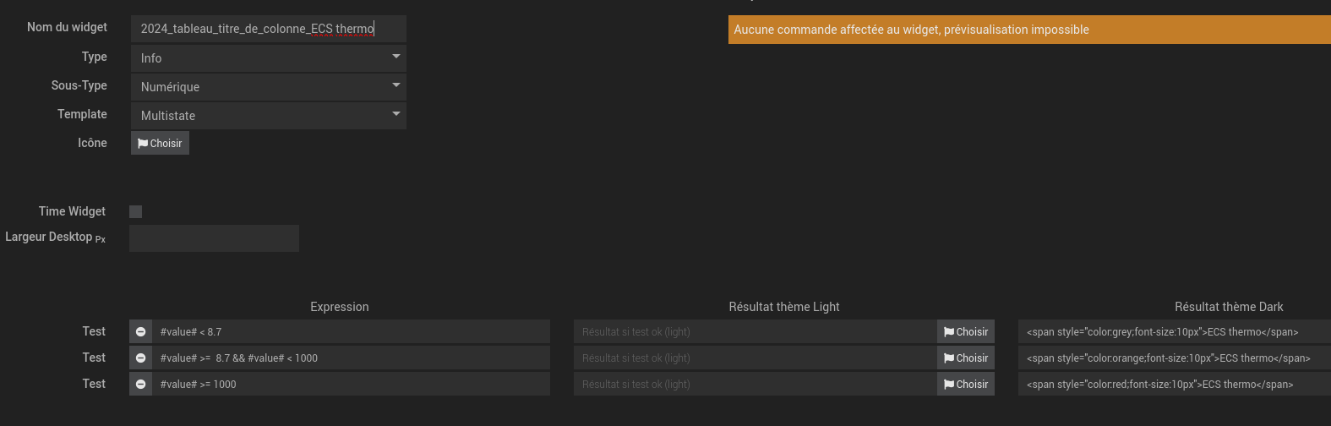
Task: Open the Type dropdown showing Info
Action: pyautogui.click(x=268, y=58)
